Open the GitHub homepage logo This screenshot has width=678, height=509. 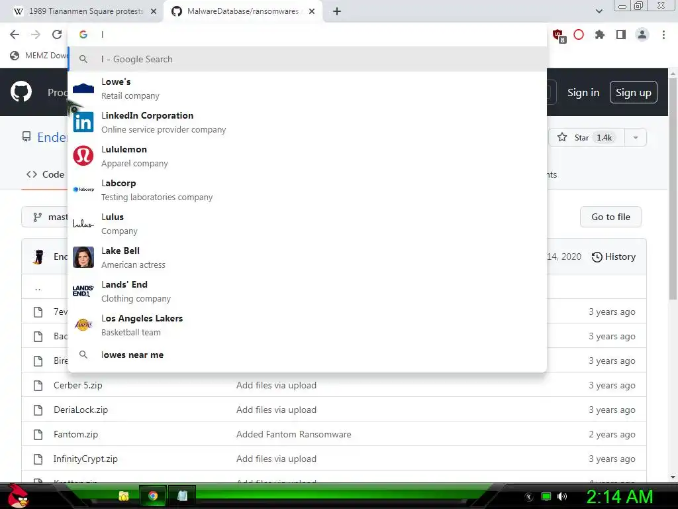21,91
